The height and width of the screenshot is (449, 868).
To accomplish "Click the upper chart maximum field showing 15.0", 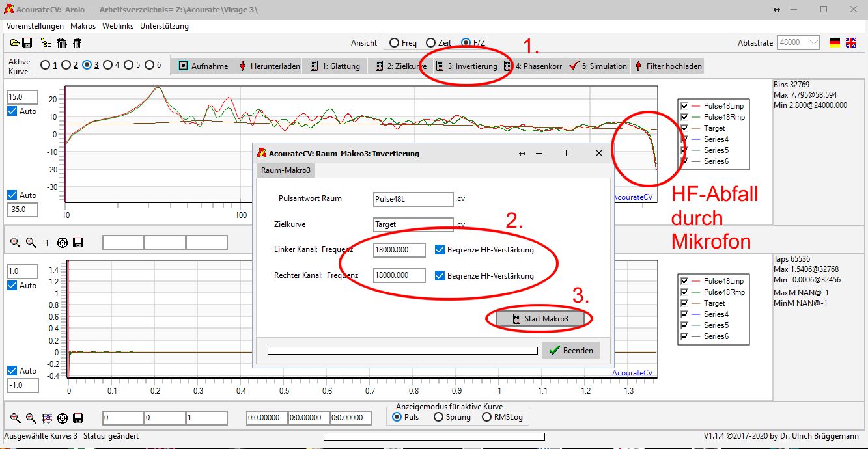I will [23, 97].
